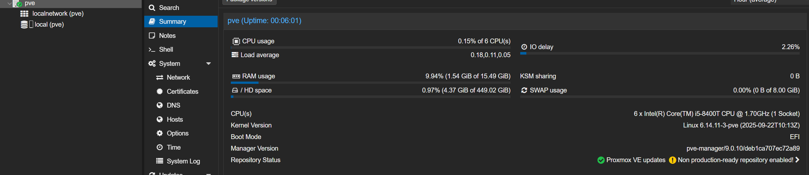809x175 pixels.
Task: Open the Hosts menu entry
Action: [x=175, y=119]
